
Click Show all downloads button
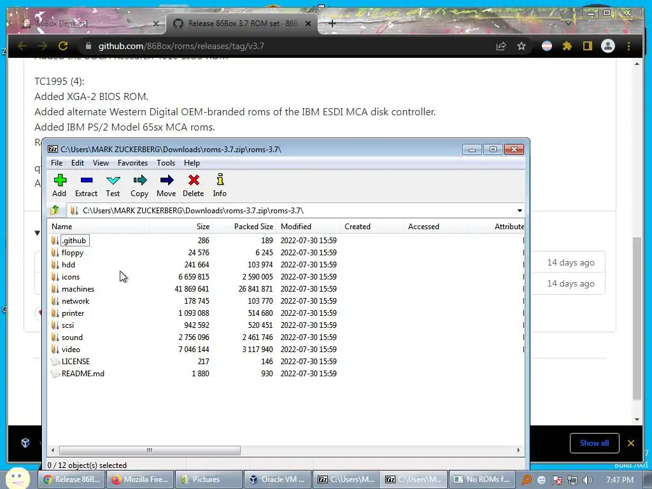[594, 443]
